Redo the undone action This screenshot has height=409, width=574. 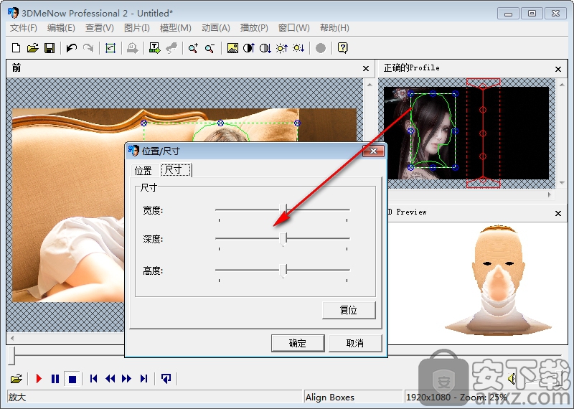click(x=88, y=48)
